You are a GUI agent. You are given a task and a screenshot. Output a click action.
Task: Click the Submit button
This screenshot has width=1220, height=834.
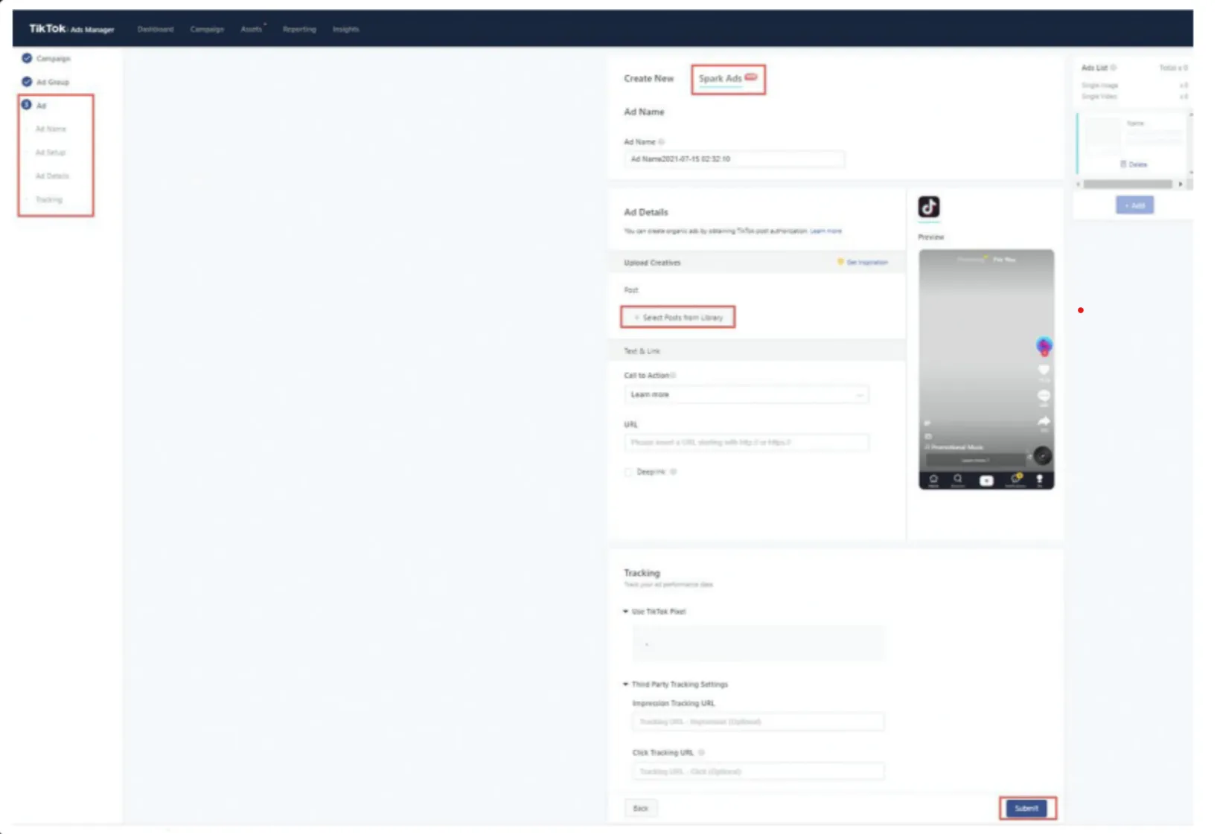pyautogui.click(x=1026, y=808)
